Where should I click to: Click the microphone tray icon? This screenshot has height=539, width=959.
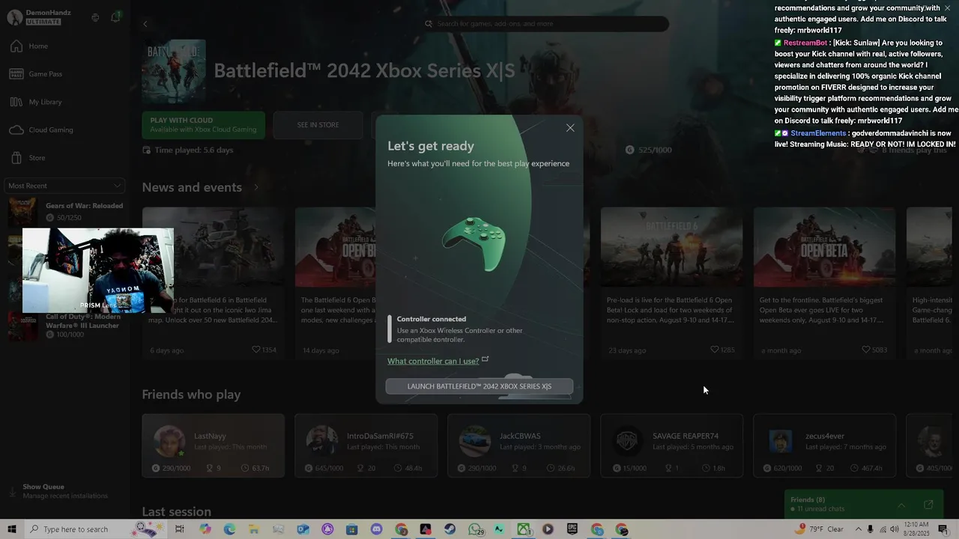point(870,529)
